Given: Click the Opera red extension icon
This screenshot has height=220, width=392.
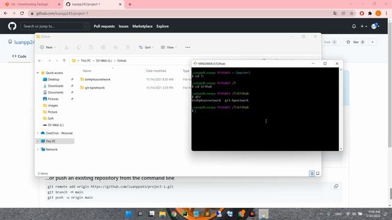Looking at the screenshot, I should [x=361, y=13].
